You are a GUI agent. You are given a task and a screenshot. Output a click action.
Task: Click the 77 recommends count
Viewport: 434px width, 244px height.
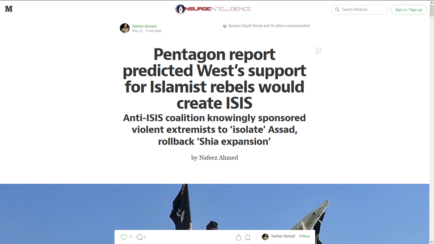coord(131,237)
